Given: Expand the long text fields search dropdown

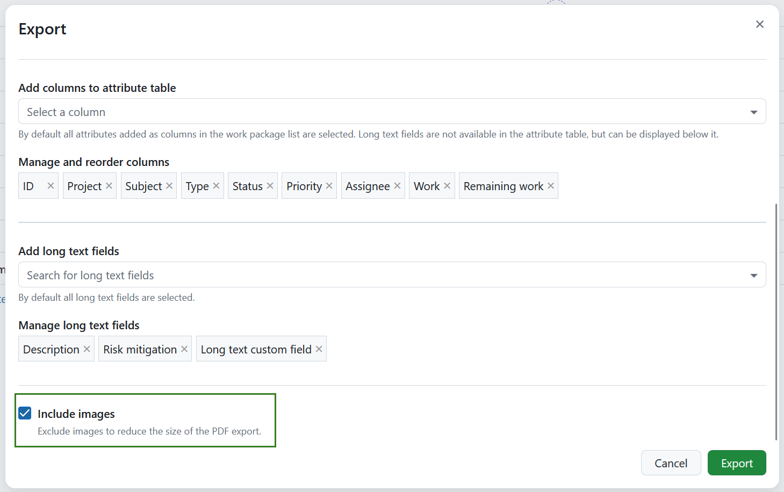Looking at the screenshot, I should coord(753,274).
